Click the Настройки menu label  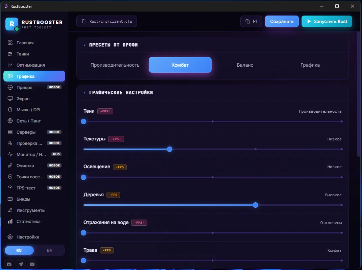(28, 237)
